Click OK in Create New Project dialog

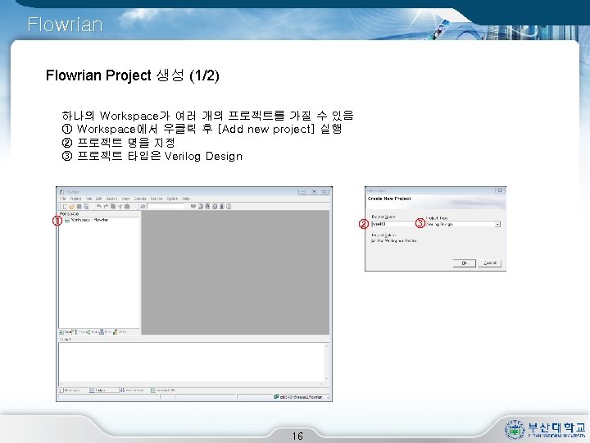465,263
